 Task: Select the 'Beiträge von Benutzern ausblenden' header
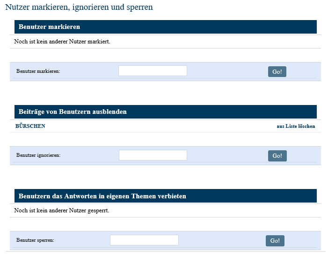coord(73,112)
